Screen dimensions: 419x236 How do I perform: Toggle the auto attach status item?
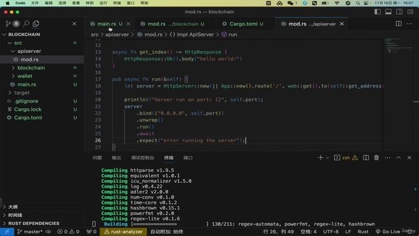(x=166, y=231)
